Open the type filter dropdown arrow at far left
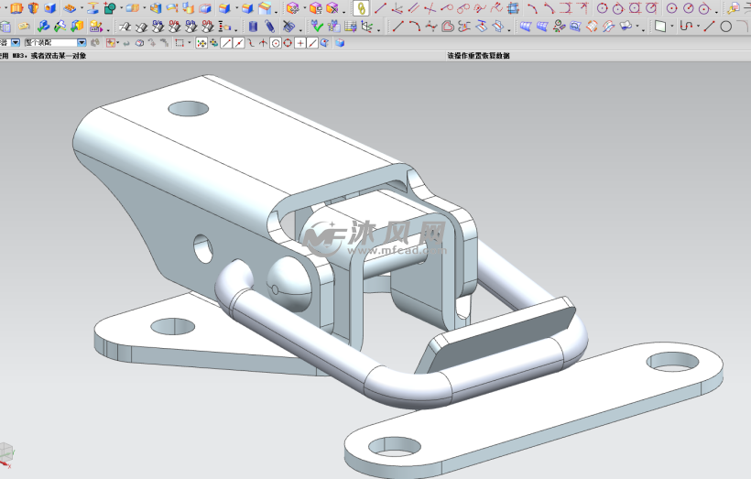The width and height of the screenshot is (751, 479). (x=16, y=43)
